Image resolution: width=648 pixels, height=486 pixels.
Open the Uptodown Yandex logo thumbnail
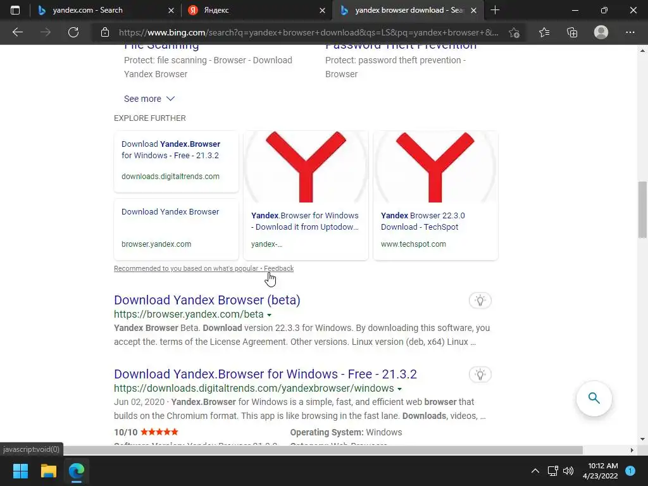tap(306, 167)
